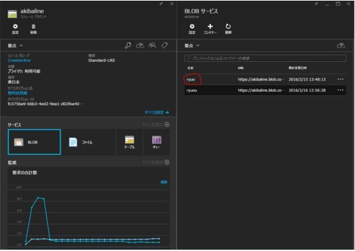Viewport: 355px width, 251px height.
Task: Click プライマリ: 利用可能 status text
Action: coord(24,71)
